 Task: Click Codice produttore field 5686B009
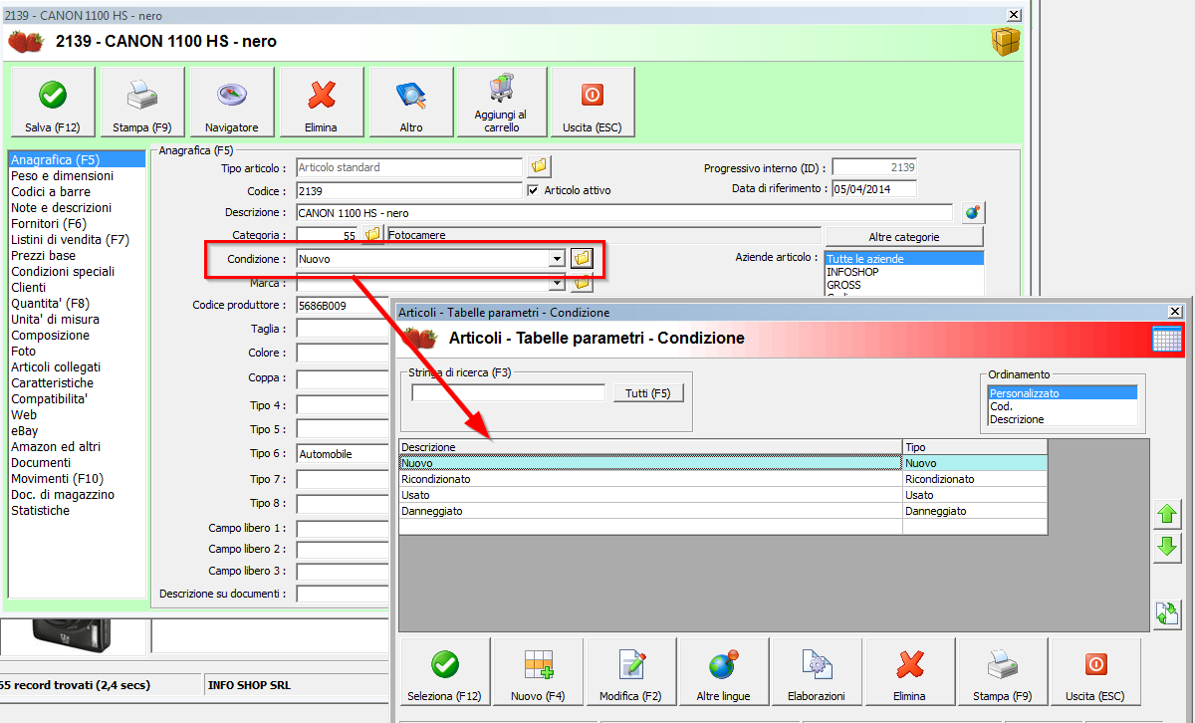coord(342,306)
